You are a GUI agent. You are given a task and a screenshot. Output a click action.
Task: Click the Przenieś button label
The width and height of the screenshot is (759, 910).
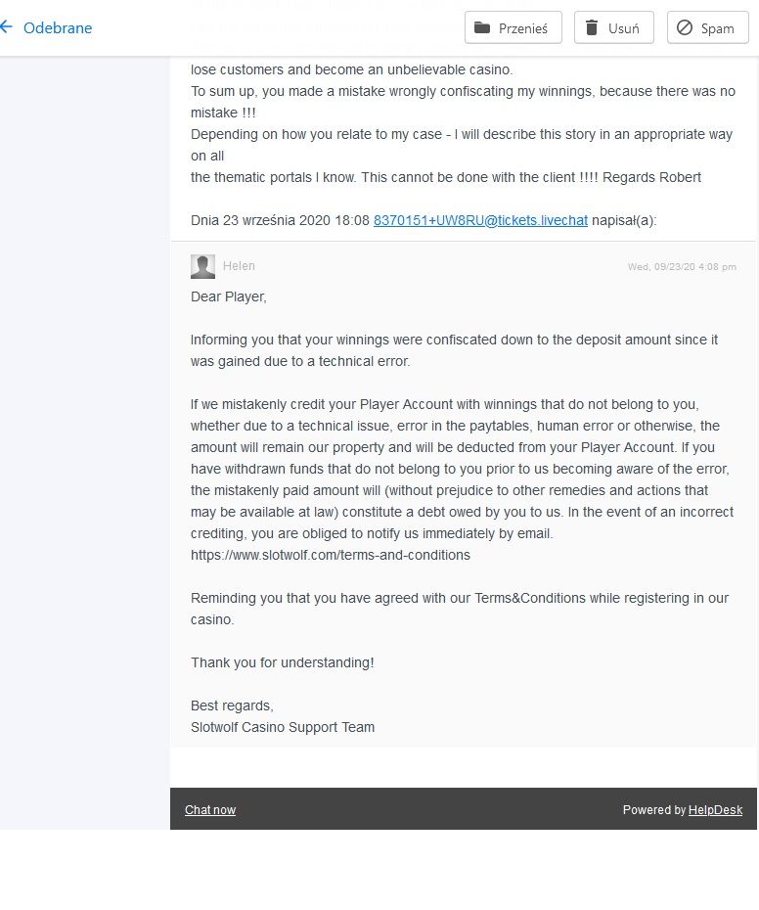click(x=523, y=28)
